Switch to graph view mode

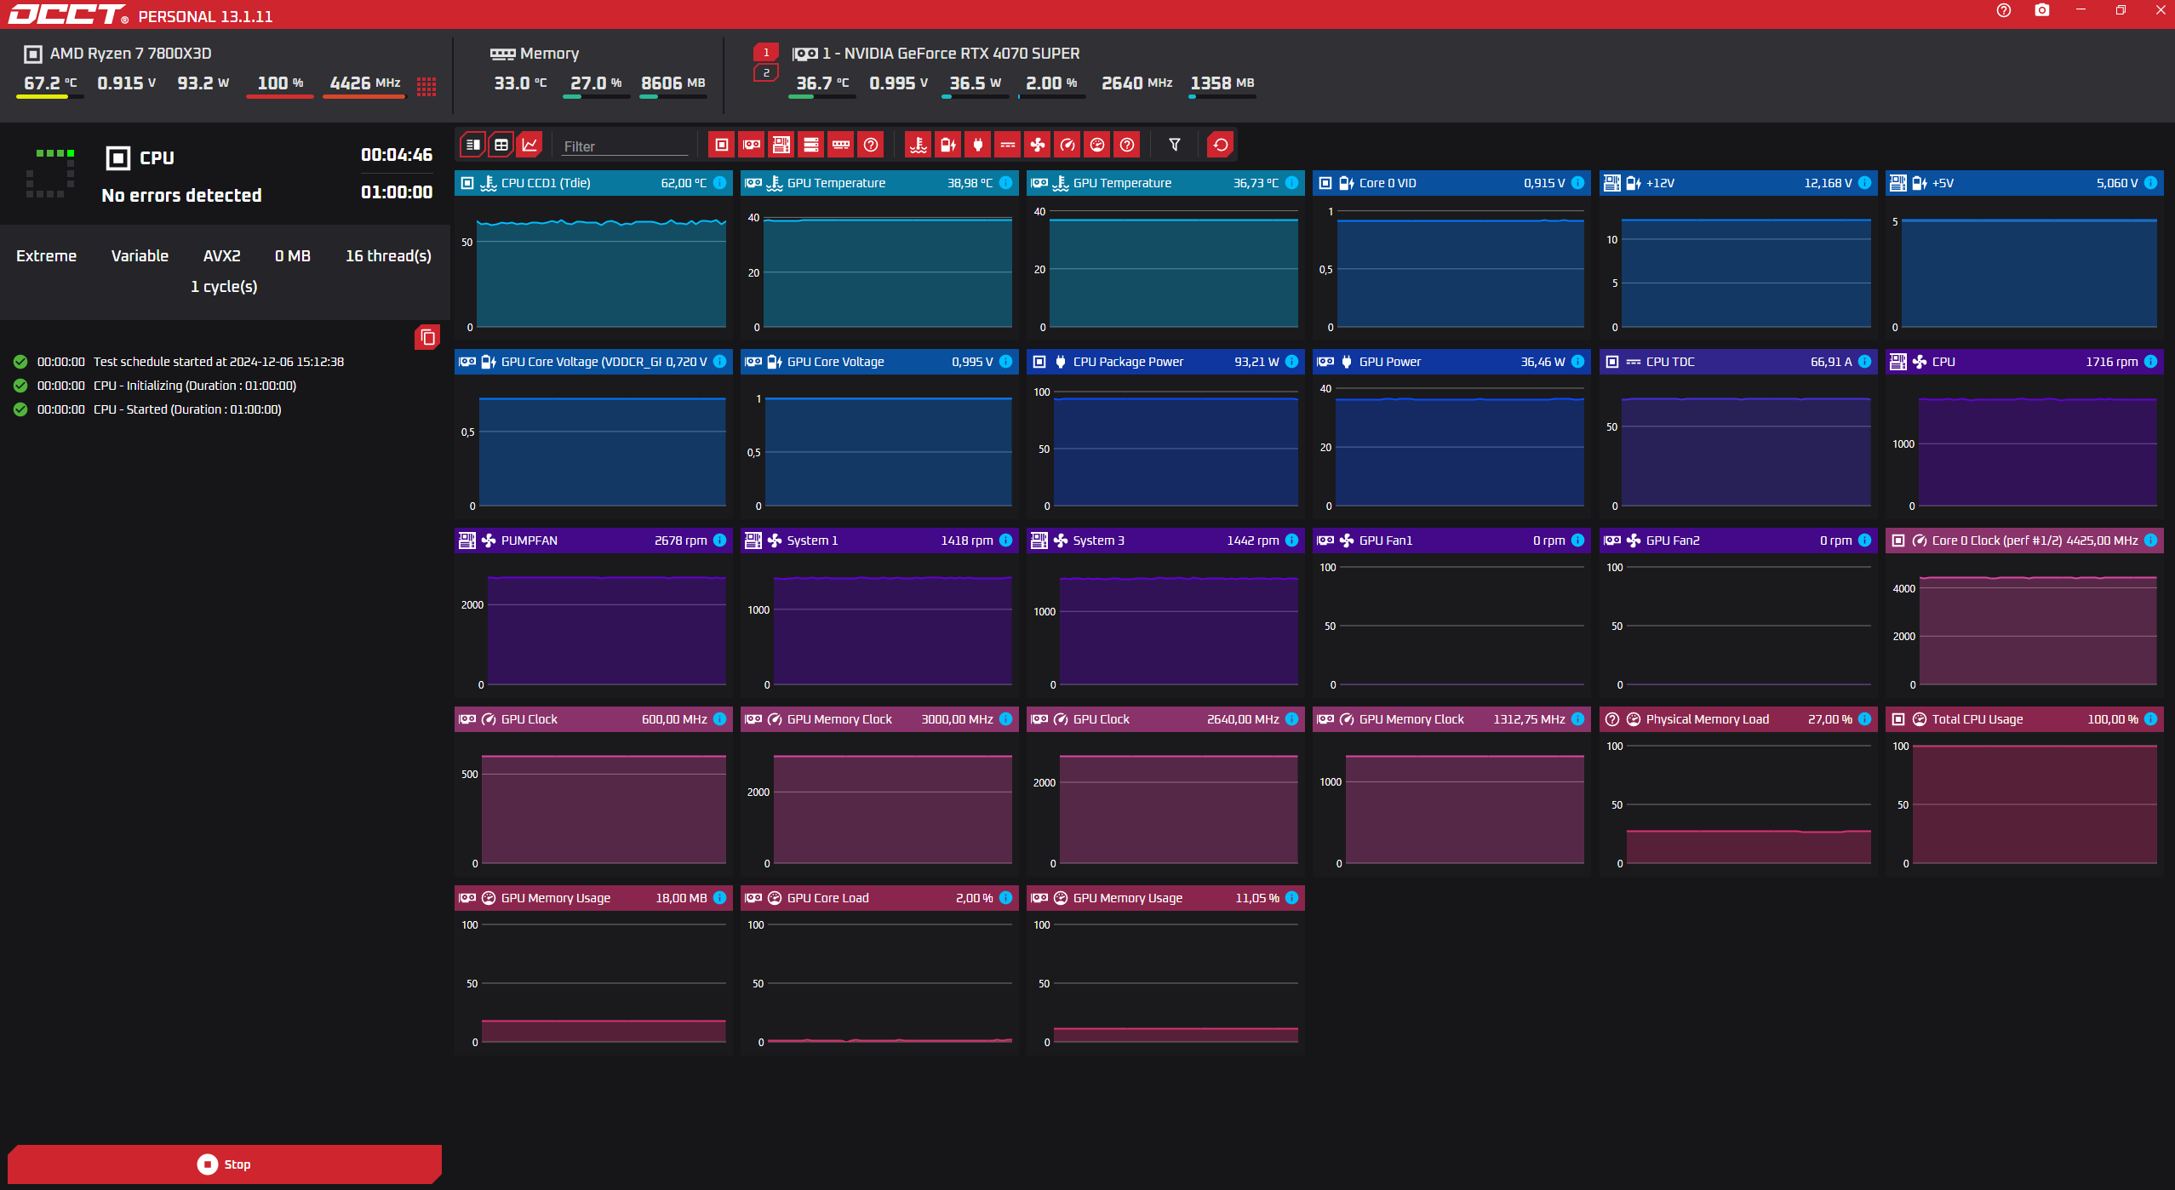click(x=529, y=145)
